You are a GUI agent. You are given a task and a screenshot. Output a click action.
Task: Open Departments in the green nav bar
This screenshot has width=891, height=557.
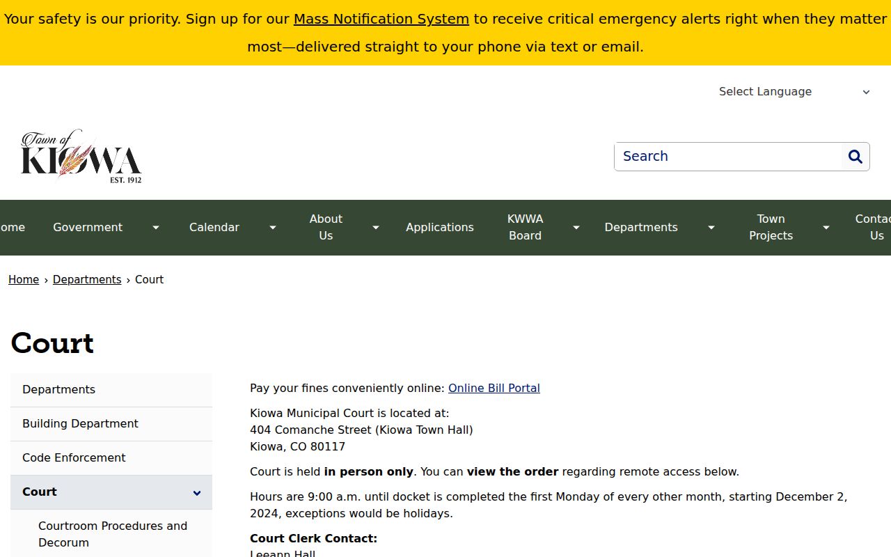[641, 228]
